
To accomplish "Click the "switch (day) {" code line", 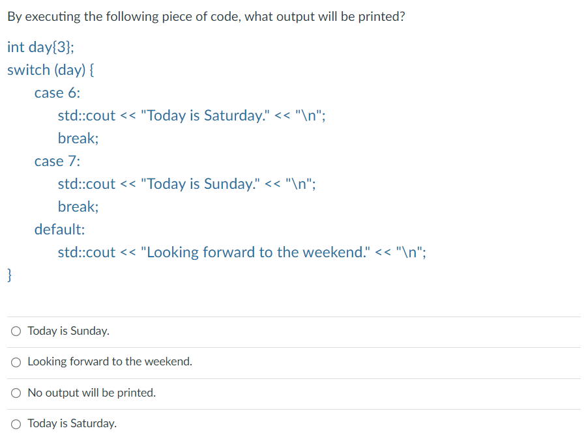I will tap(51, 70).
